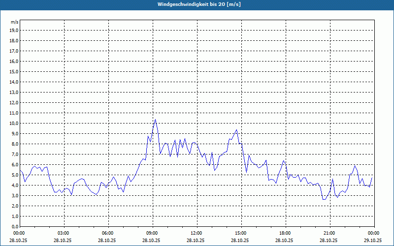Select the "18,0" y-axis label
The height and width of the screenshot is (246, 394).
14,41
